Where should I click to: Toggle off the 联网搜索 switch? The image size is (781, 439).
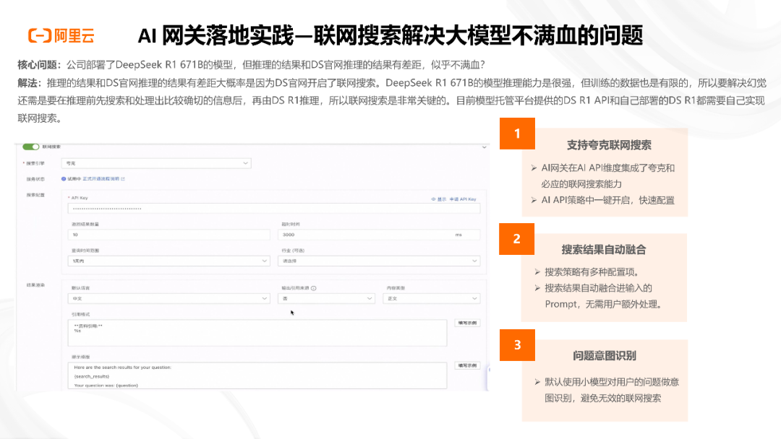click(30, 145)
